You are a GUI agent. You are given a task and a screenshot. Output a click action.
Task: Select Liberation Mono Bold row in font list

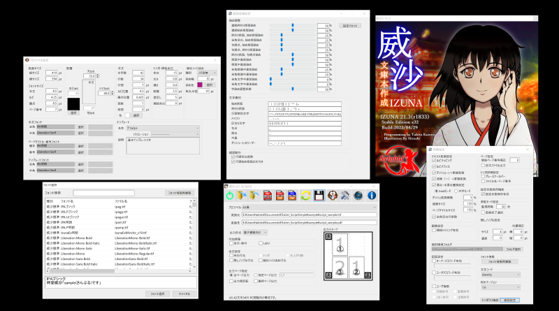pos(118,238)
